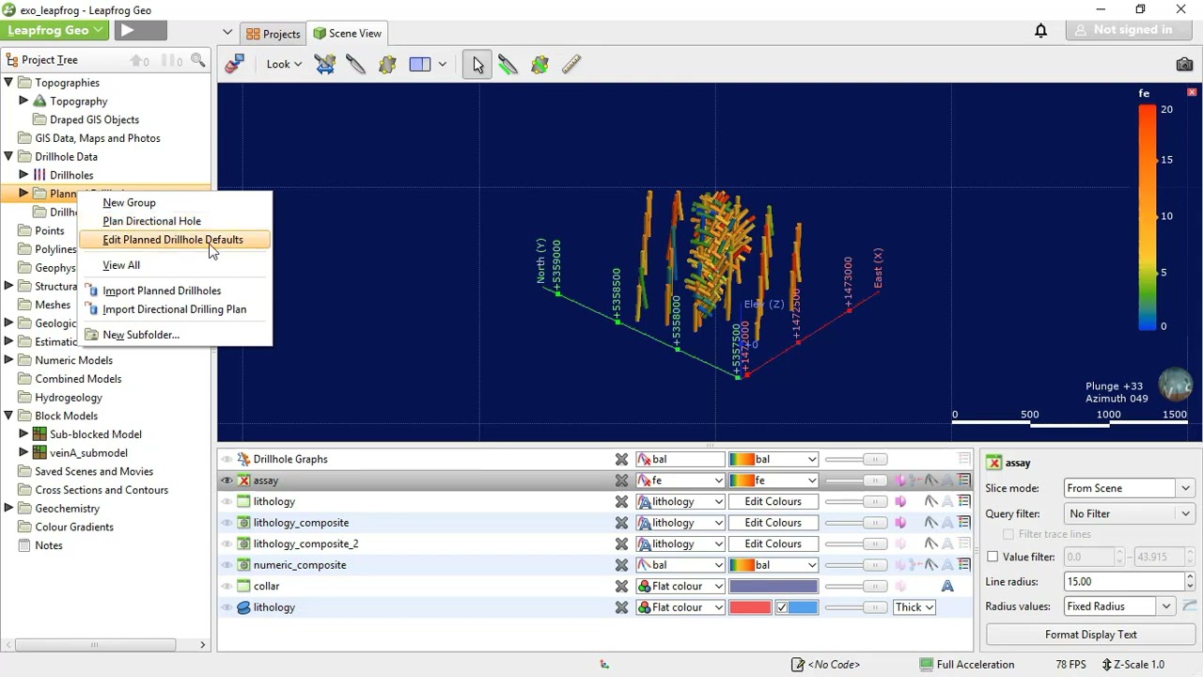Click Format Display Text button
This screenshot has height=677, width=1203.
coord(1090,635)
